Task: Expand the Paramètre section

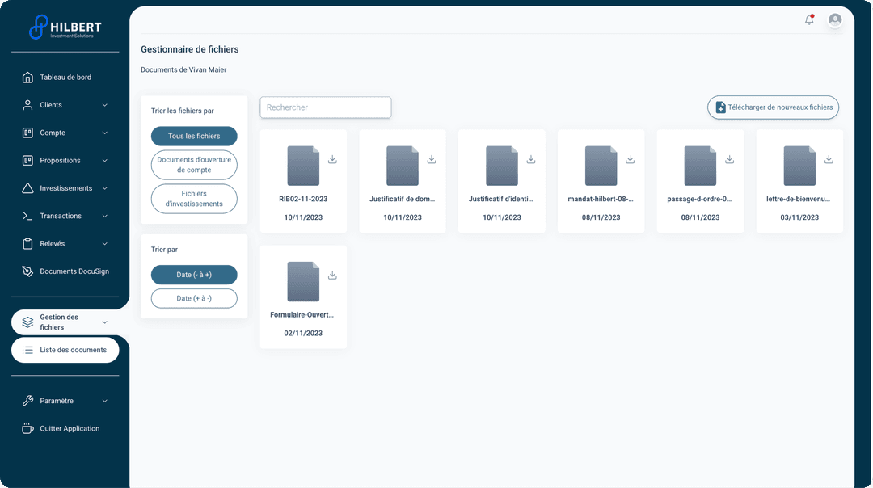Action: pyautogui.click(x=104, y=401)
